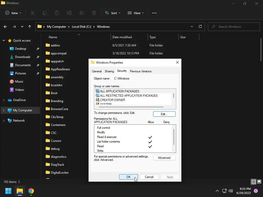Open the New item dropdown

click(x=13, y=13)
